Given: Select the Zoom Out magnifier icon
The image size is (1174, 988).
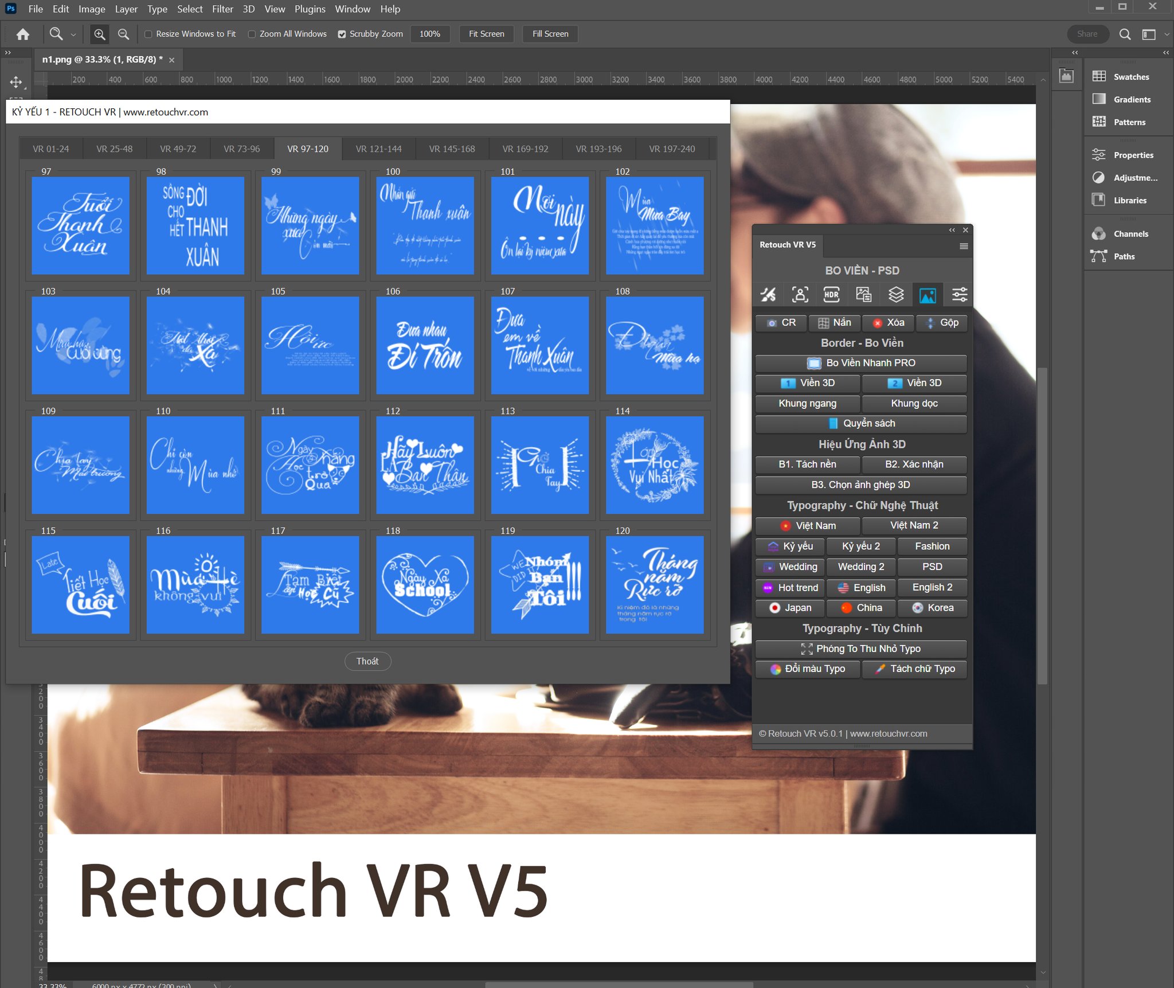Looking at the screenshot, I should pos(123,34).
